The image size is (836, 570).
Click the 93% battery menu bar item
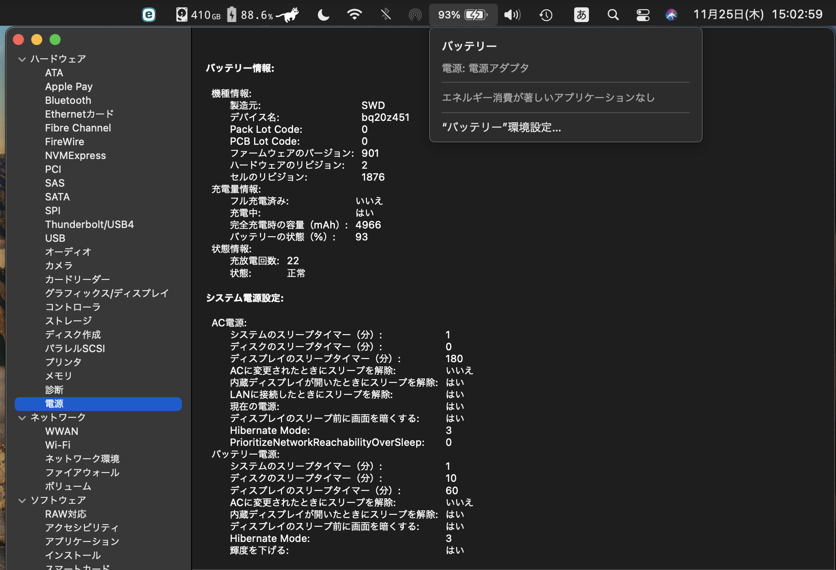[x=463, y=15]
